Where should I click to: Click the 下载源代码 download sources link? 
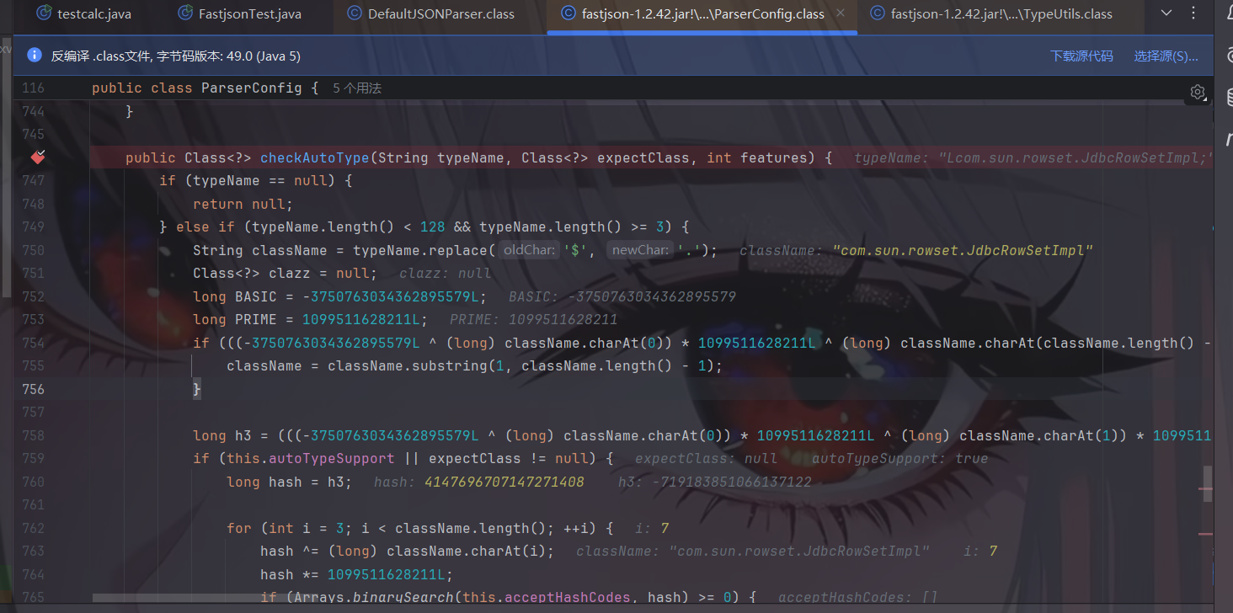[x=1081, y=56]
